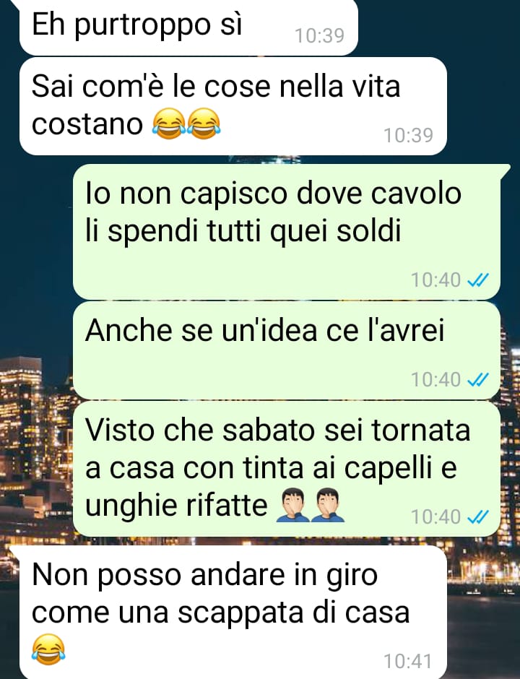520x679 pixels.
Task: Tap the first laughing emoji after 'costano'
Action: (x=169, y=124)
